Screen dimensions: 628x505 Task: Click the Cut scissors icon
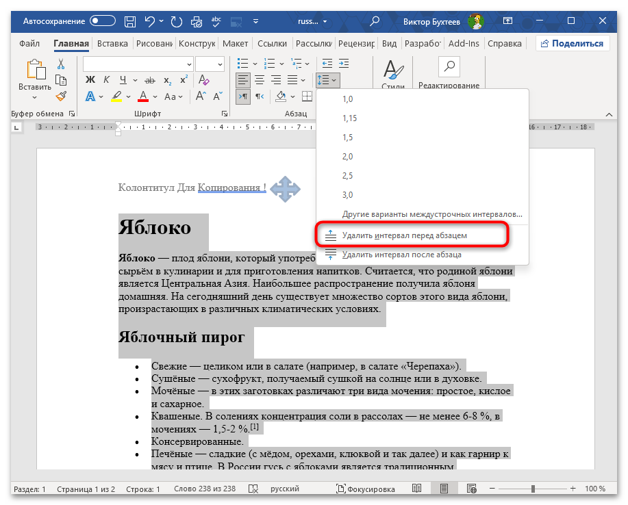(61, 64)
